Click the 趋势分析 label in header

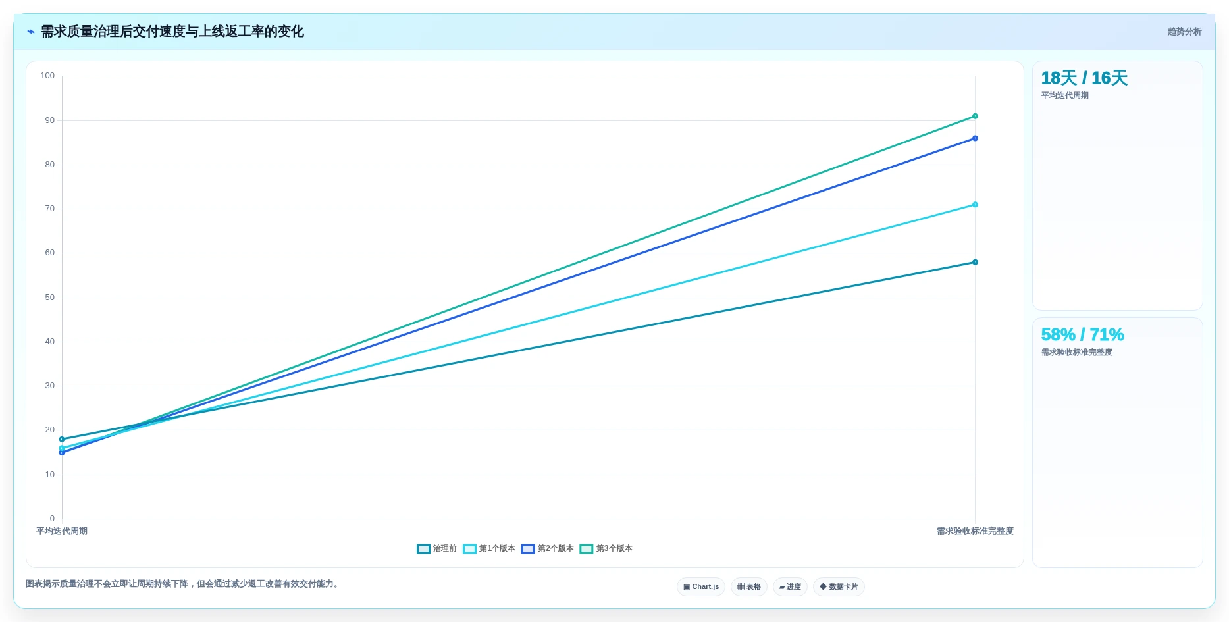1184,32
